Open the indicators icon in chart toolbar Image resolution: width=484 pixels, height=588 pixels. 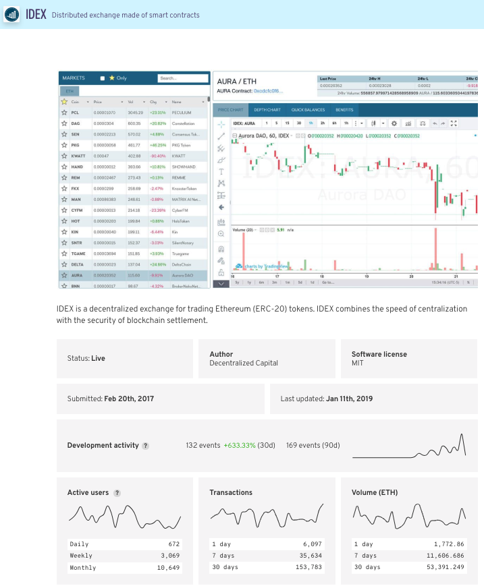[408, 123]
